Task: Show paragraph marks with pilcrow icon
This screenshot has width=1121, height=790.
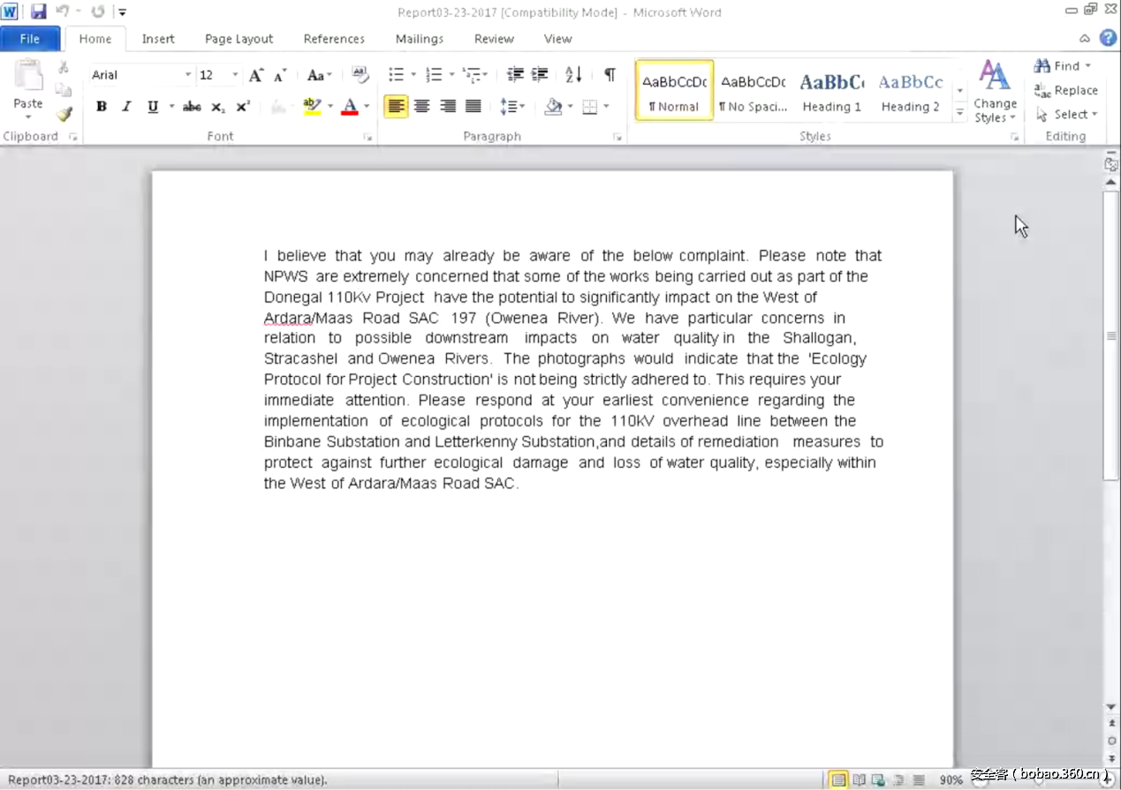Action: (x=610, y=75)
